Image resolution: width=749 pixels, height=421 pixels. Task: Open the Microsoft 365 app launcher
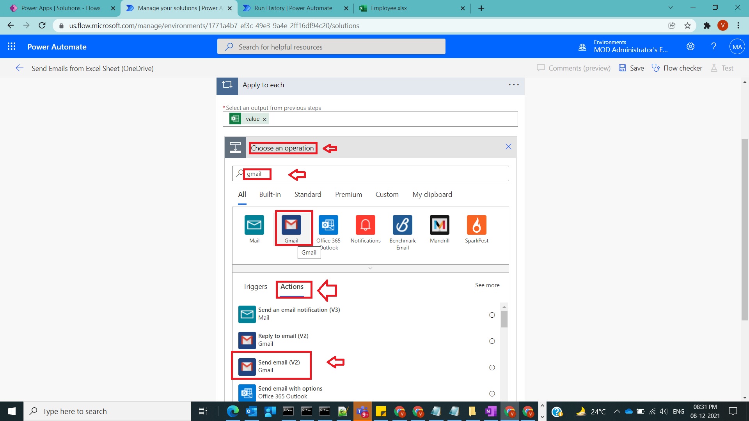click(12, 46)
